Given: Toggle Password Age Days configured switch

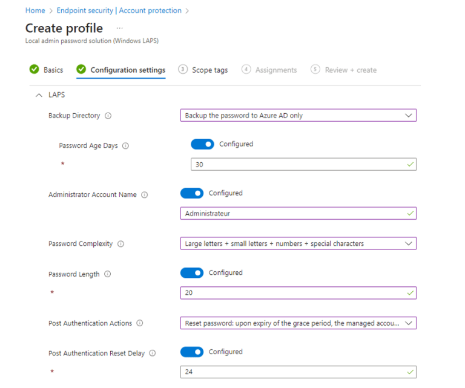Looking at the screenshot, I should [202, 144].
